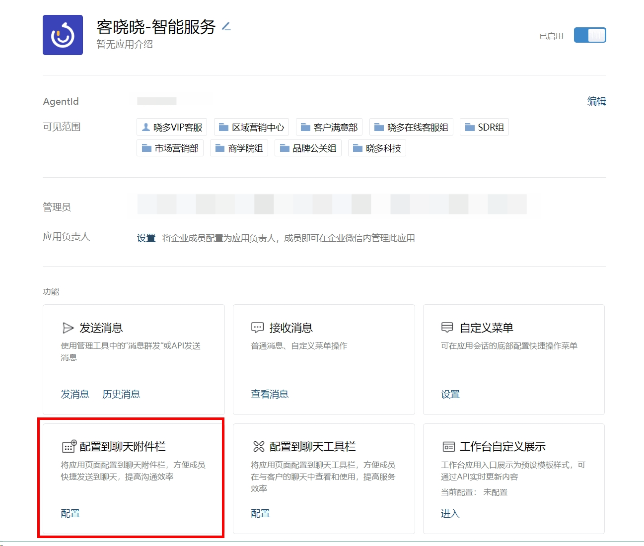
Task: Click the 晓多科技 department name
Action: click(383, 148)
